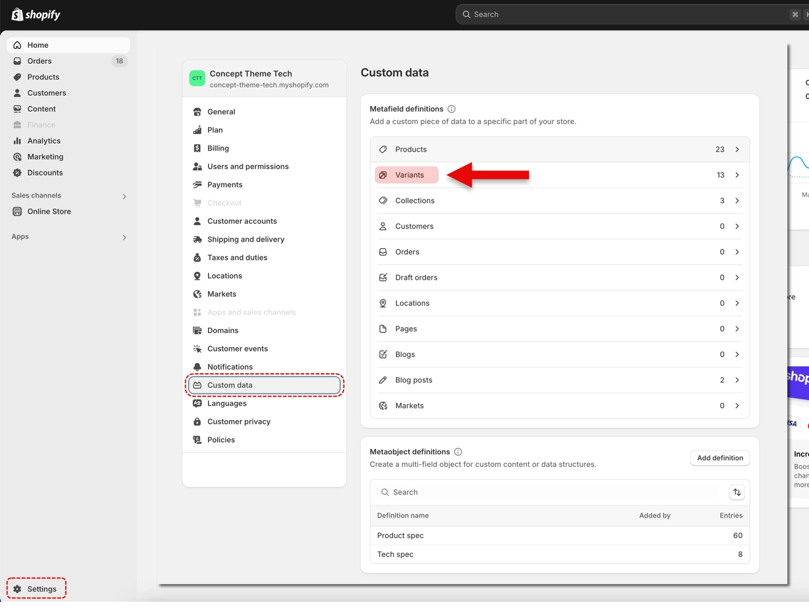809x608 pixels.
Task: Open Pages metafields via its chevron
Action: coord(737,329)
